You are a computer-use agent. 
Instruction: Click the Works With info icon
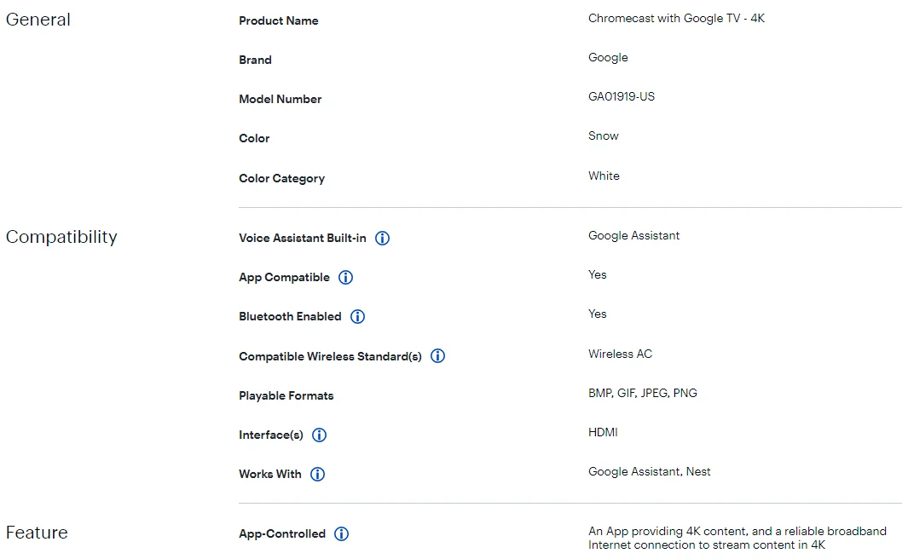pyautogui.click(x=317, y=474)
